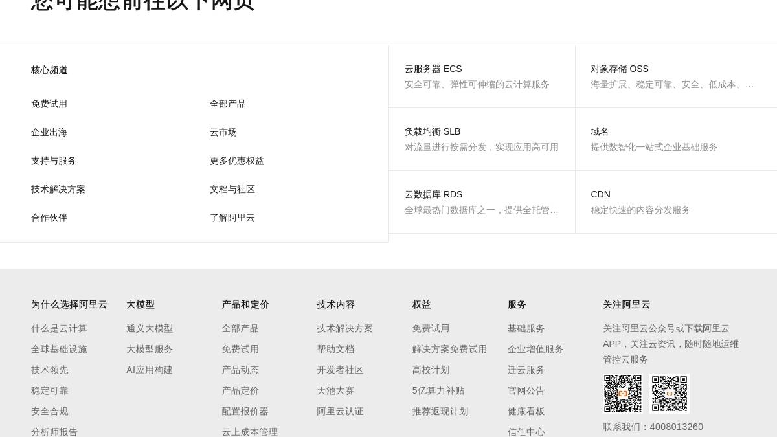Open 5亿算力补贴 under 权益

pos(438,390)
